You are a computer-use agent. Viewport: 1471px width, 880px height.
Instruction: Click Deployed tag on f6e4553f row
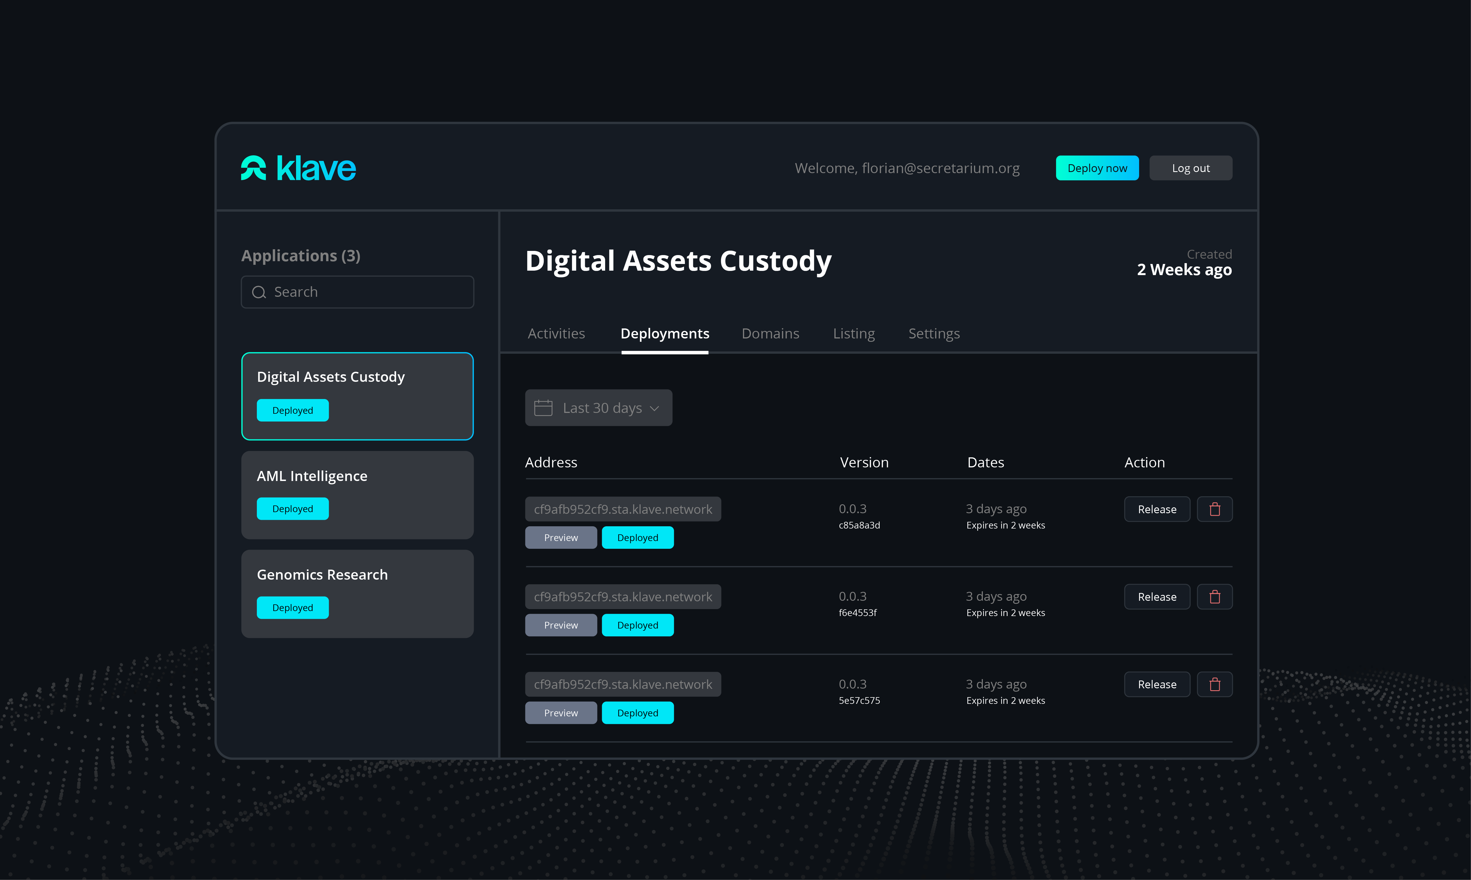(x=638, y=625)
